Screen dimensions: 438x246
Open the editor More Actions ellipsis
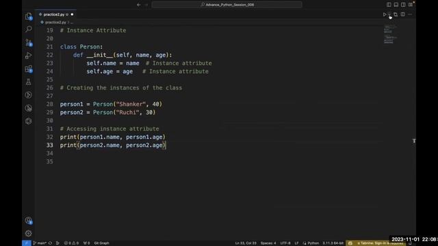tap(410, 14)
